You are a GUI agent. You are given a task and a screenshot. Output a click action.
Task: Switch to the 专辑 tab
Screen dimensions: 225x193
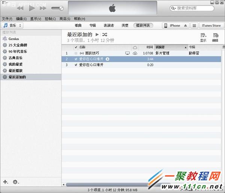93,25
